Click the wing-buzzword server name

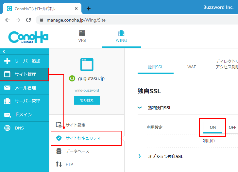pyautogui.click(x=87, y=90)
